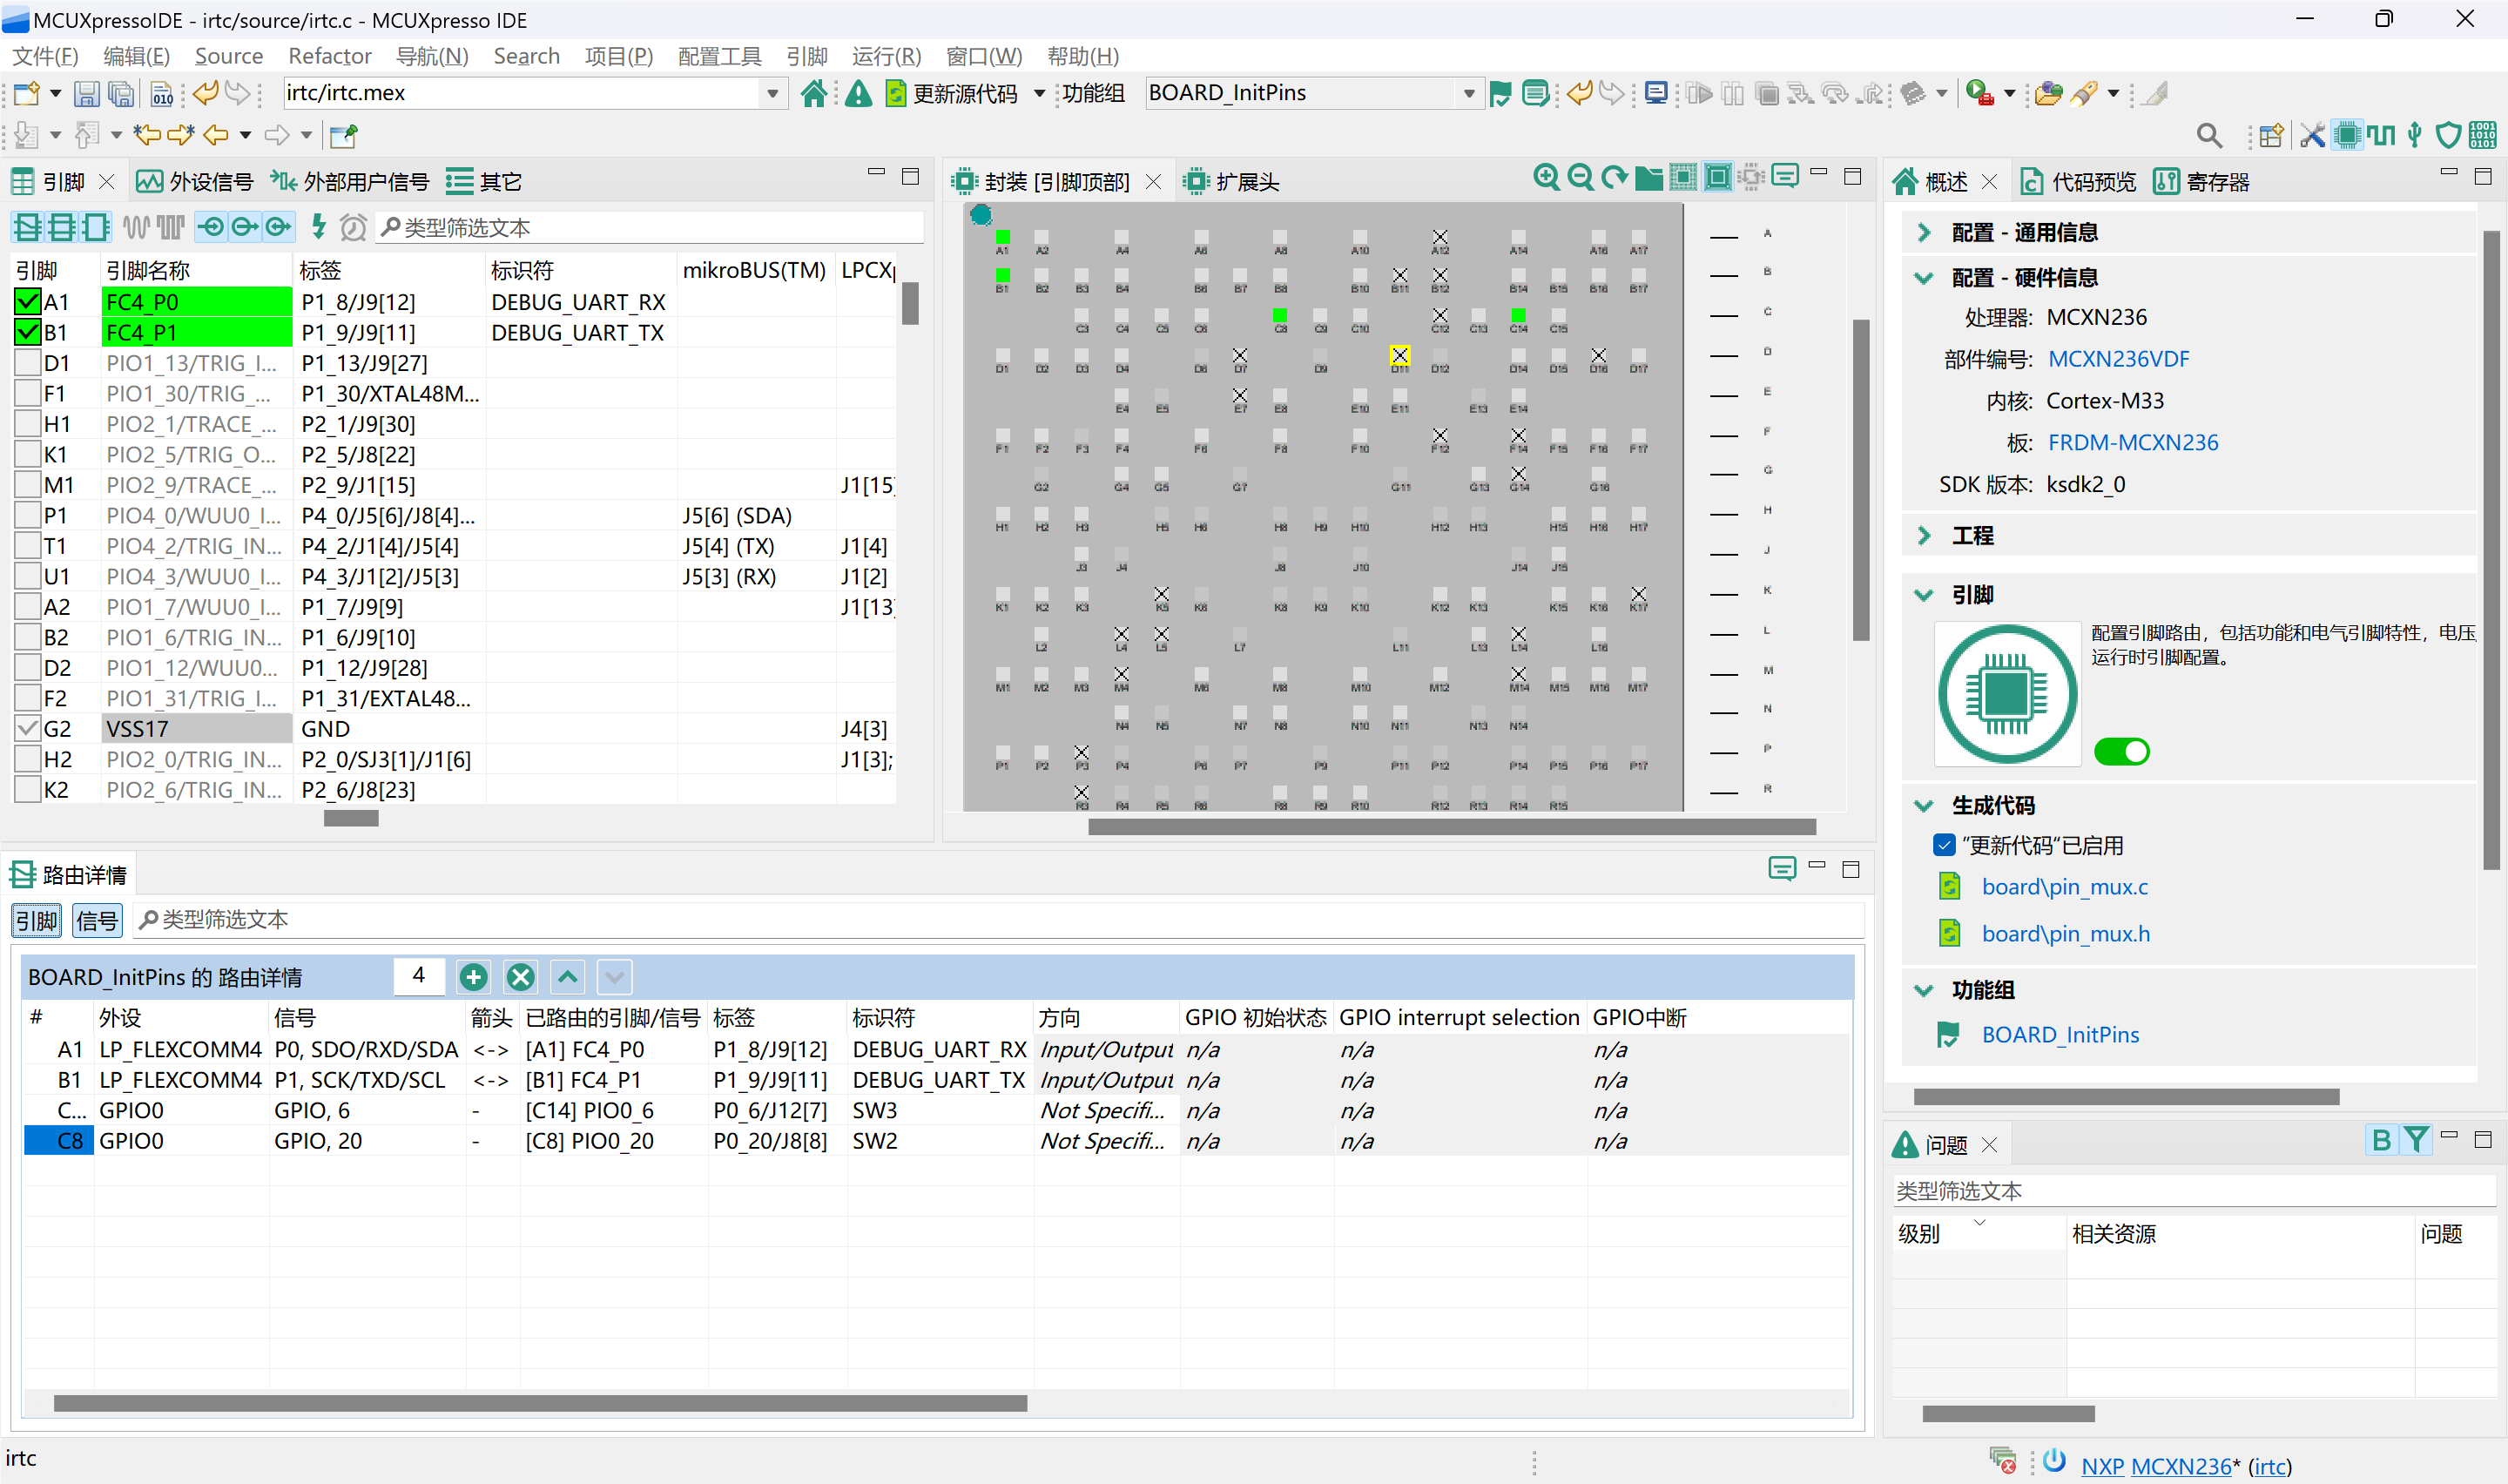The height and width of the screenshot is (1484, 2508).
Task: Click the large pins chip icon
Action: [2007, 694]
